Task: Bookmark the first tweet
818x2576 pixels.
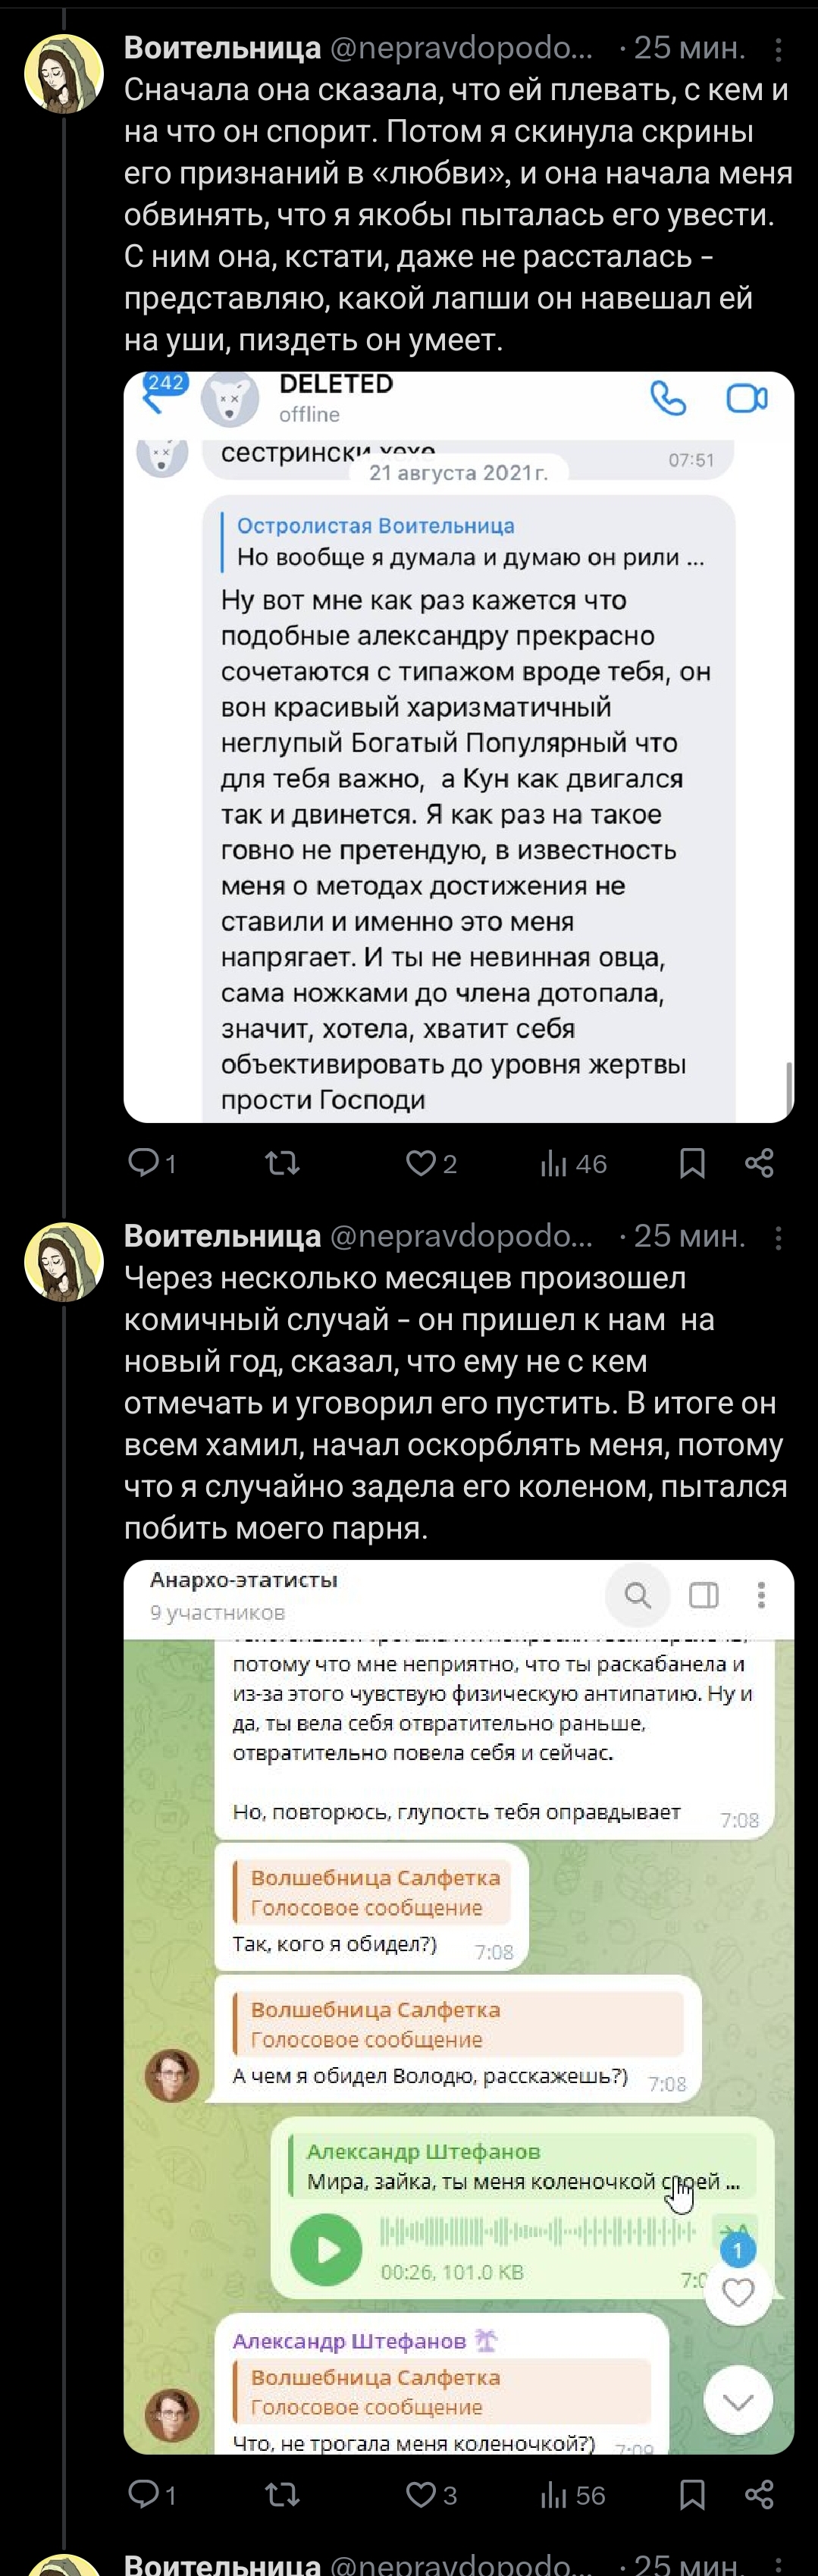Action: pos(692,1163)
